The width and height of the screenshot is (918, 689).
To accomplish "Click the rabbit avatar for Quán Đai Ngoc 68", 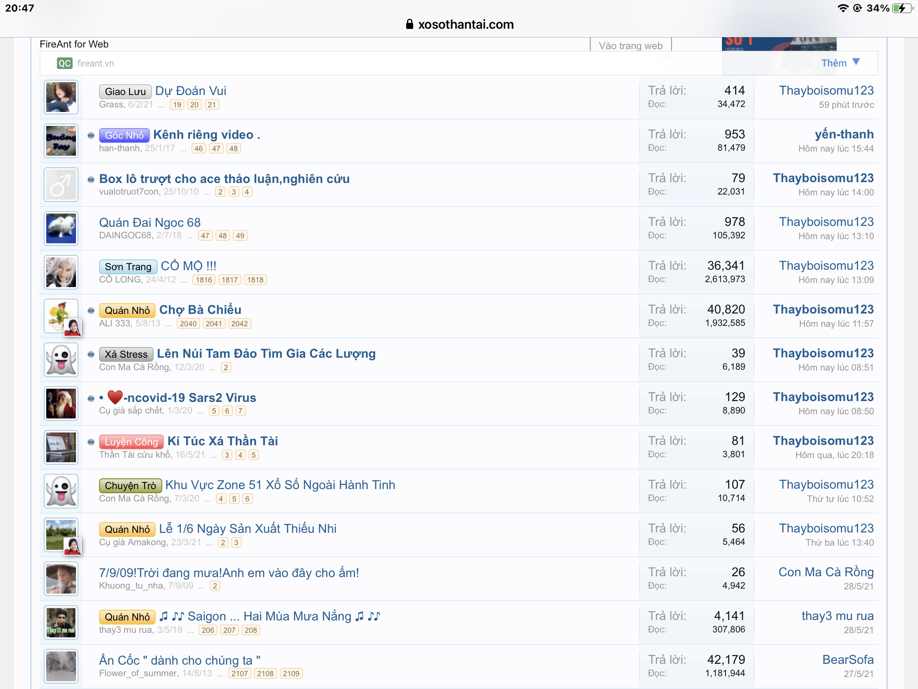I will 61,228.
